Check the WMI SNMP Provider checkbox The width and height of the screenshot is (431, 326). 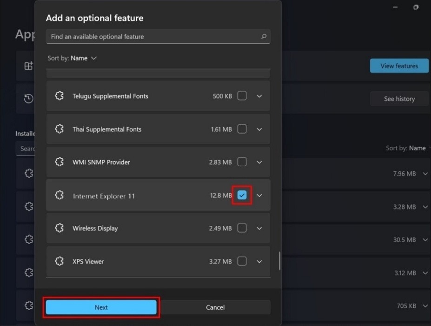(242, 162)
